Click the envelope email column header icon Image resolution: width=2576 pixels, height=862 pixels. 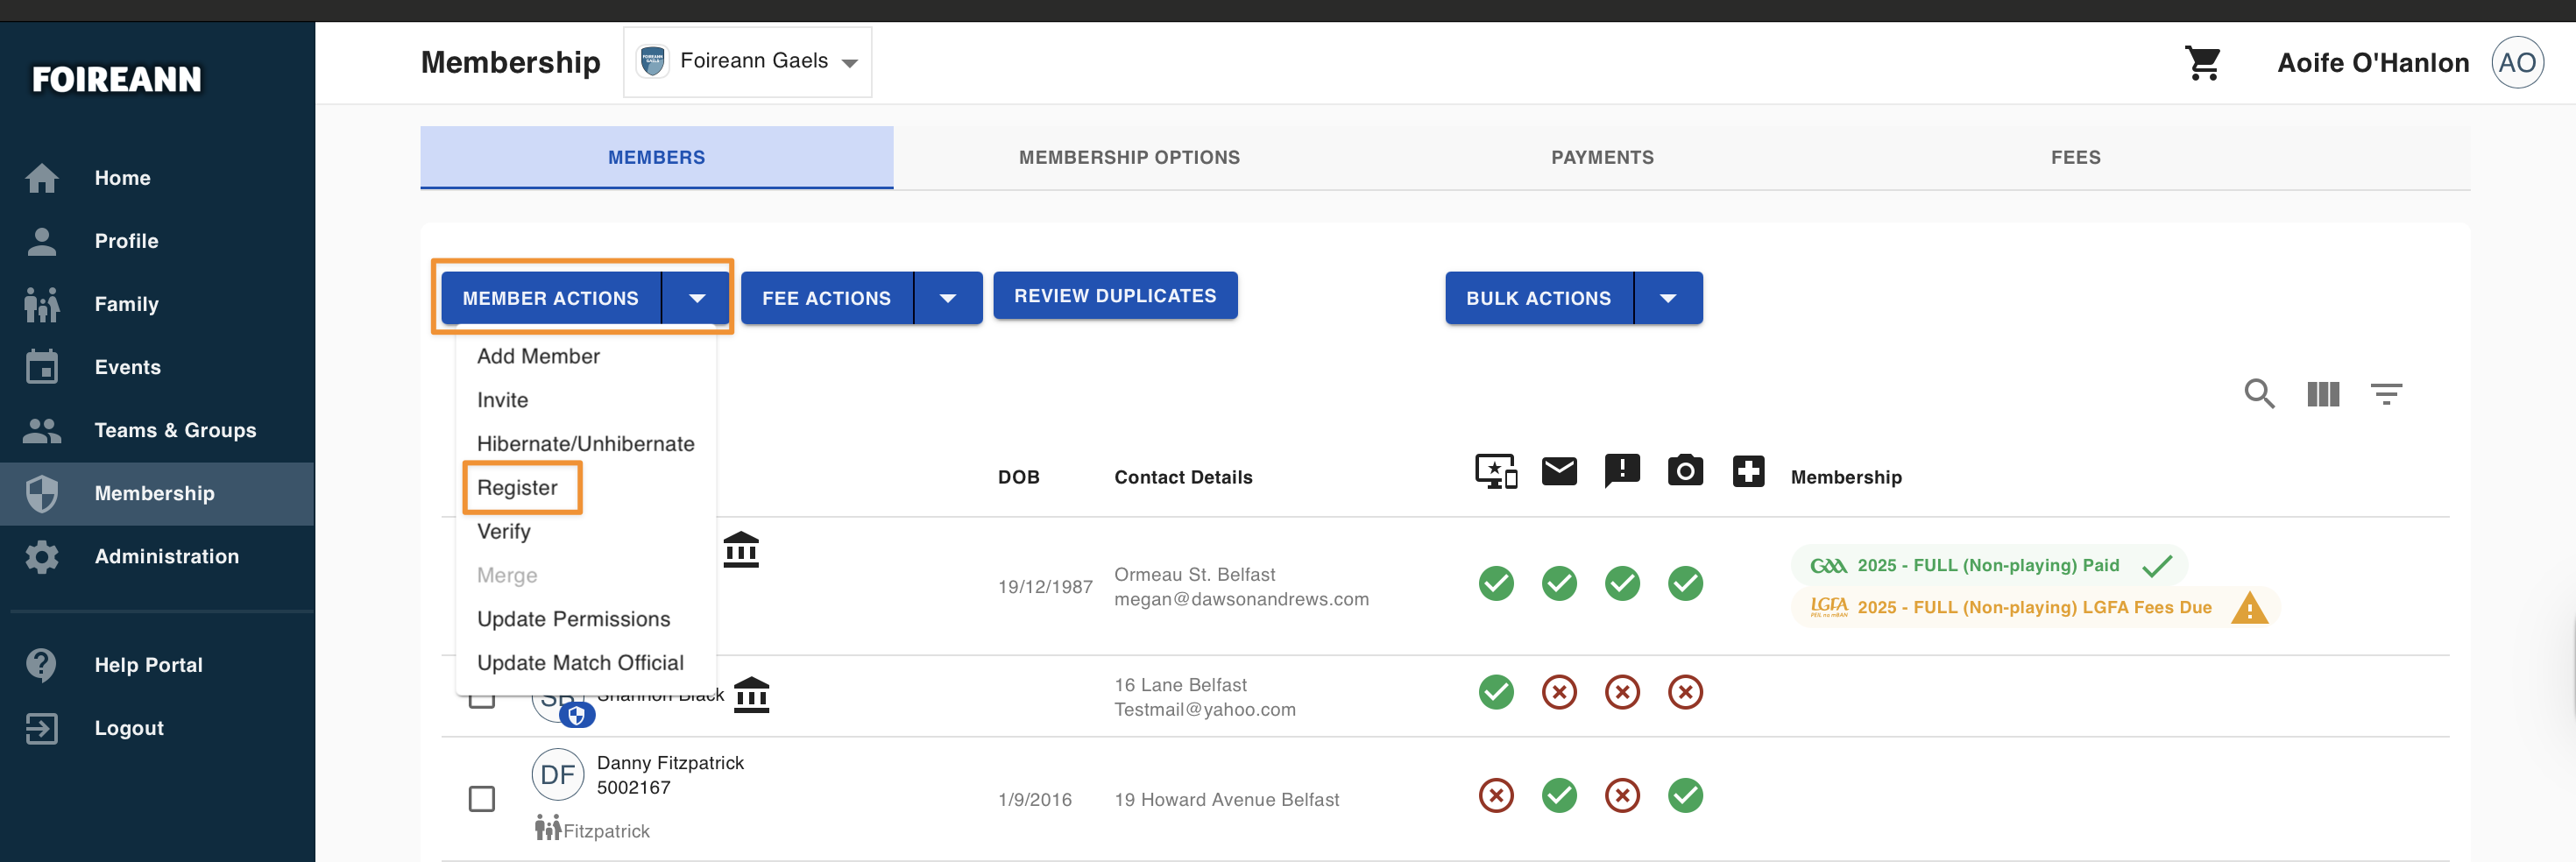click(x=1559, y=470)
